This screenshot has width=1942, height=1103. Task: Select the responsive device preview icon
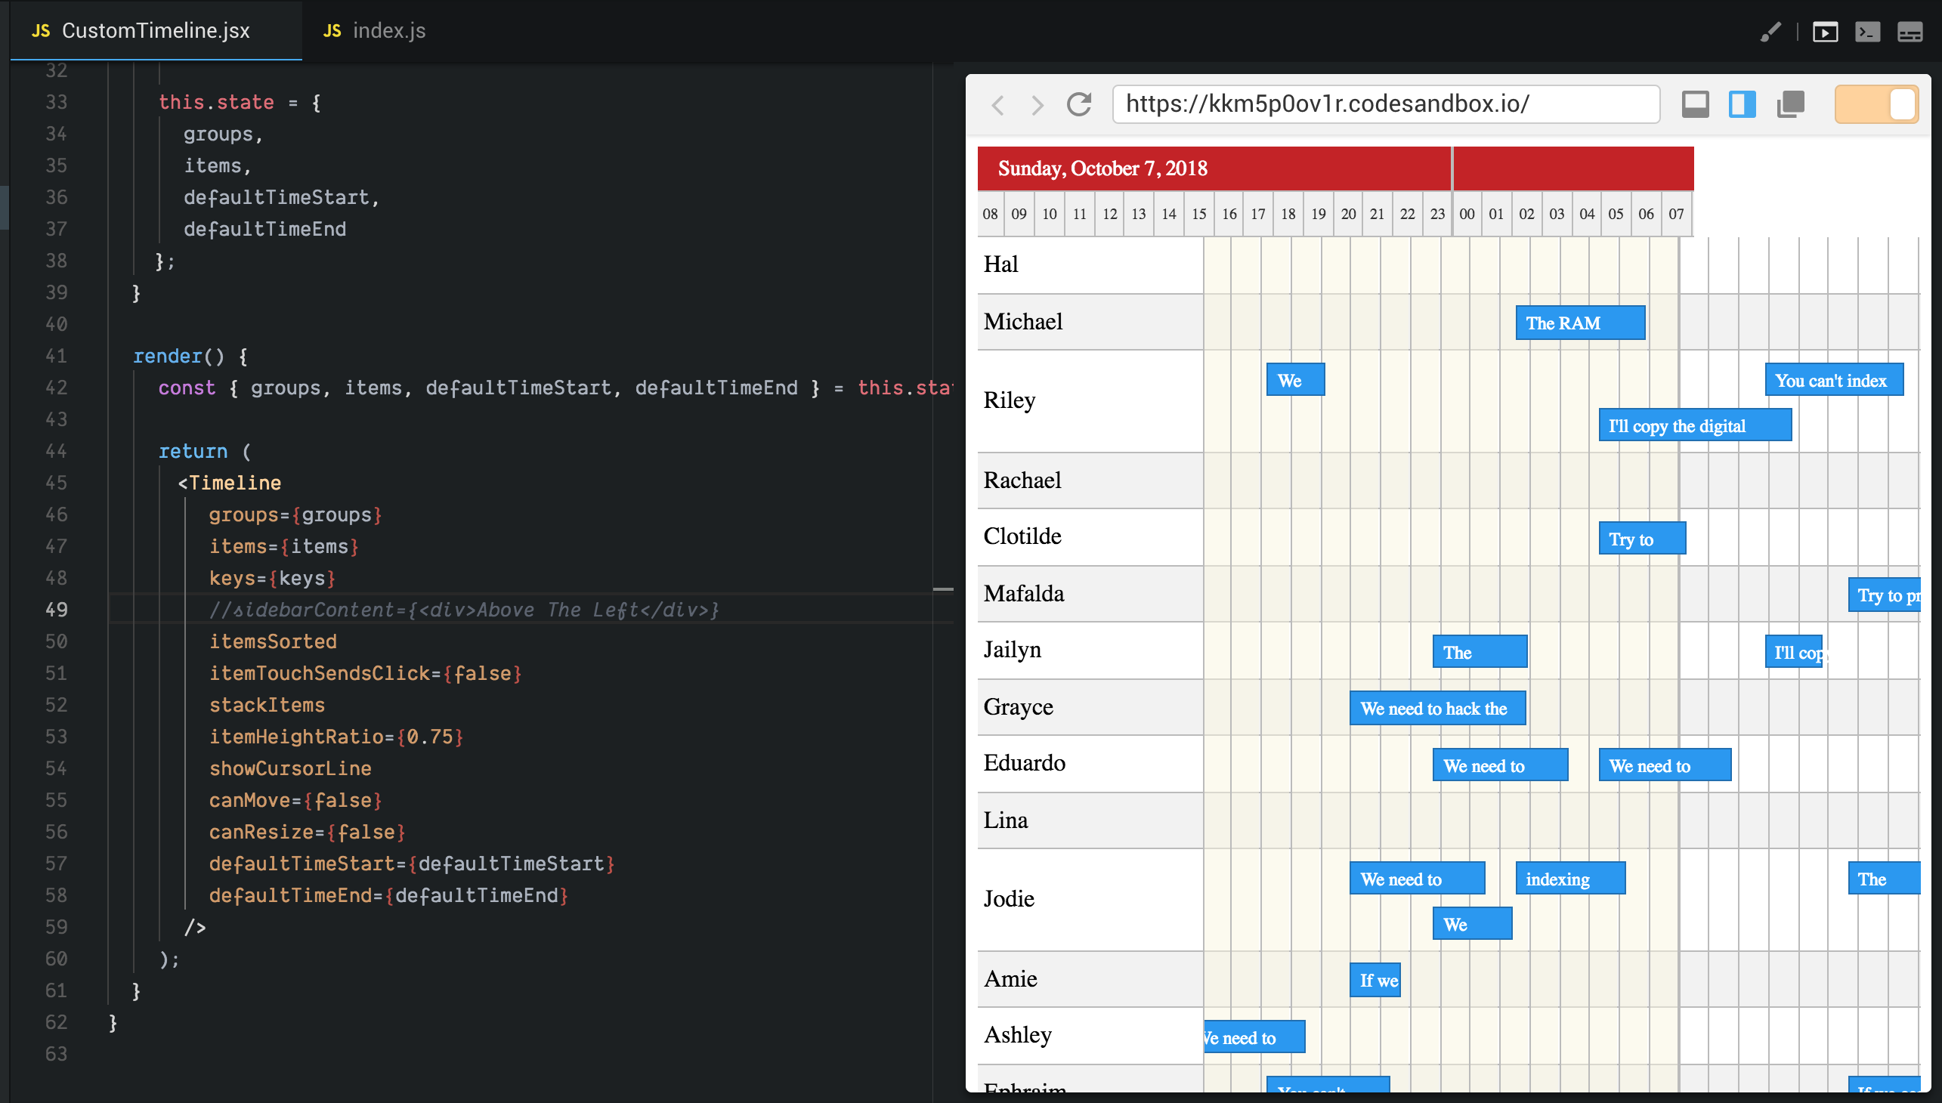[1696, 104]
